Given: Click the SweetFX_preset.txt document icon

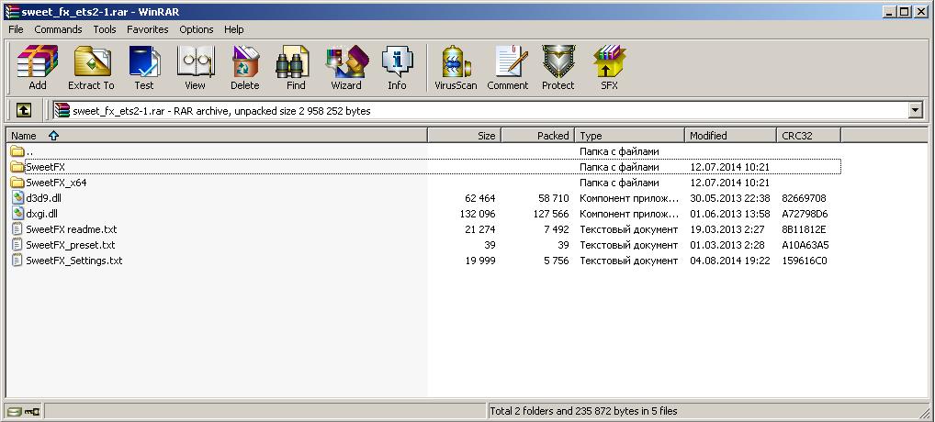Looking at the screenshot, I should click(17, 245).
